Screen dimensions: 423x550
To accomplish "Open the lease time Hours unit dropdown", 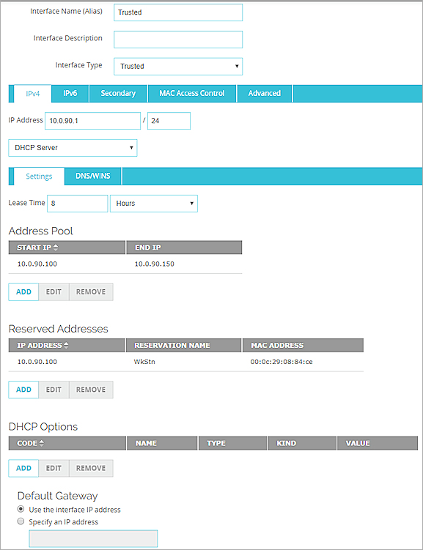I will pos(154,204).
